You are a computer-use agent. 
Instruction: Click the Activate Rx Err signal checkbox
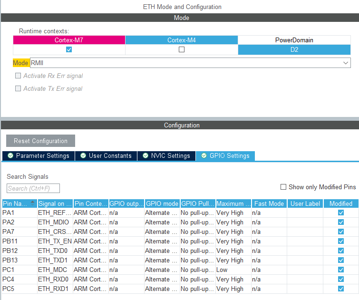click(x=18, y=76)
